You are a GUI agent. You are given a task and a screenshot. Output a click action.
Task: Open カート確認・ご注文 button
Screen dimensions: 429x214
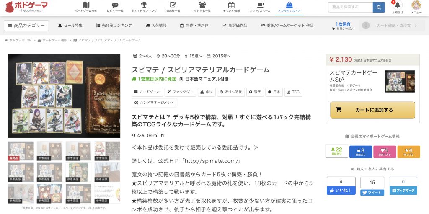coord(392,26)
